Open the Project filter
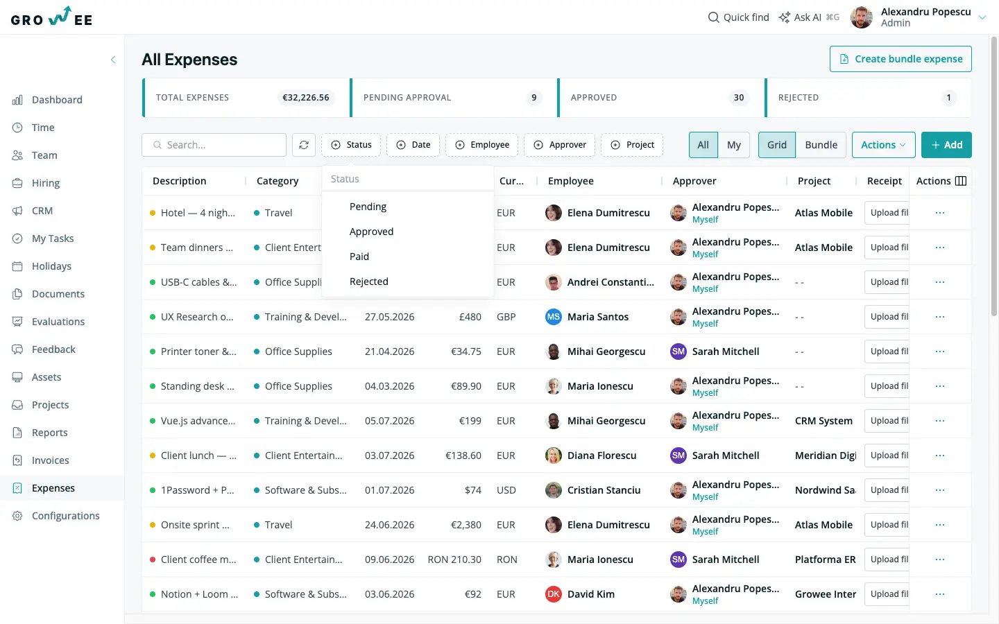 coord(632,145)
